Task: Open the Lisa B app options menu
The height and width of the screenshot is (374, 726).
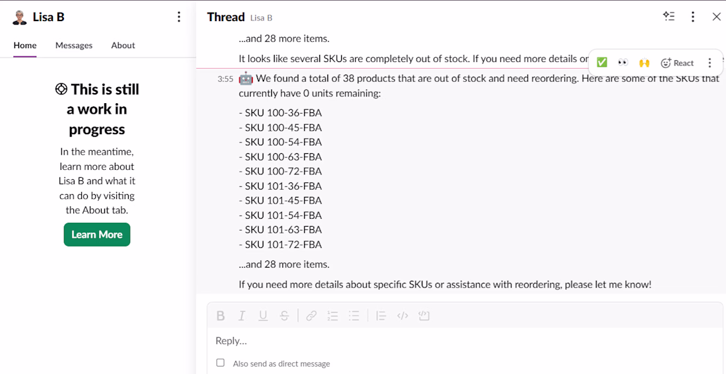Action: (179, 17)
